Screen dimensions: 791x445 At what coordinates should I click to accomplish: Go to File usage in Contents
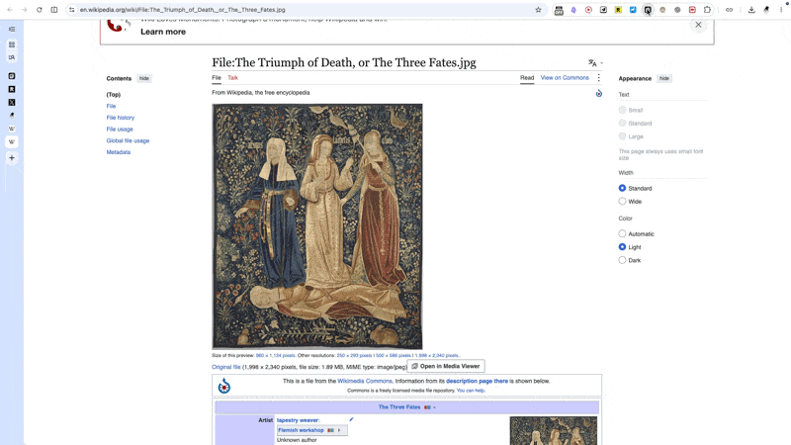[120, 130]
